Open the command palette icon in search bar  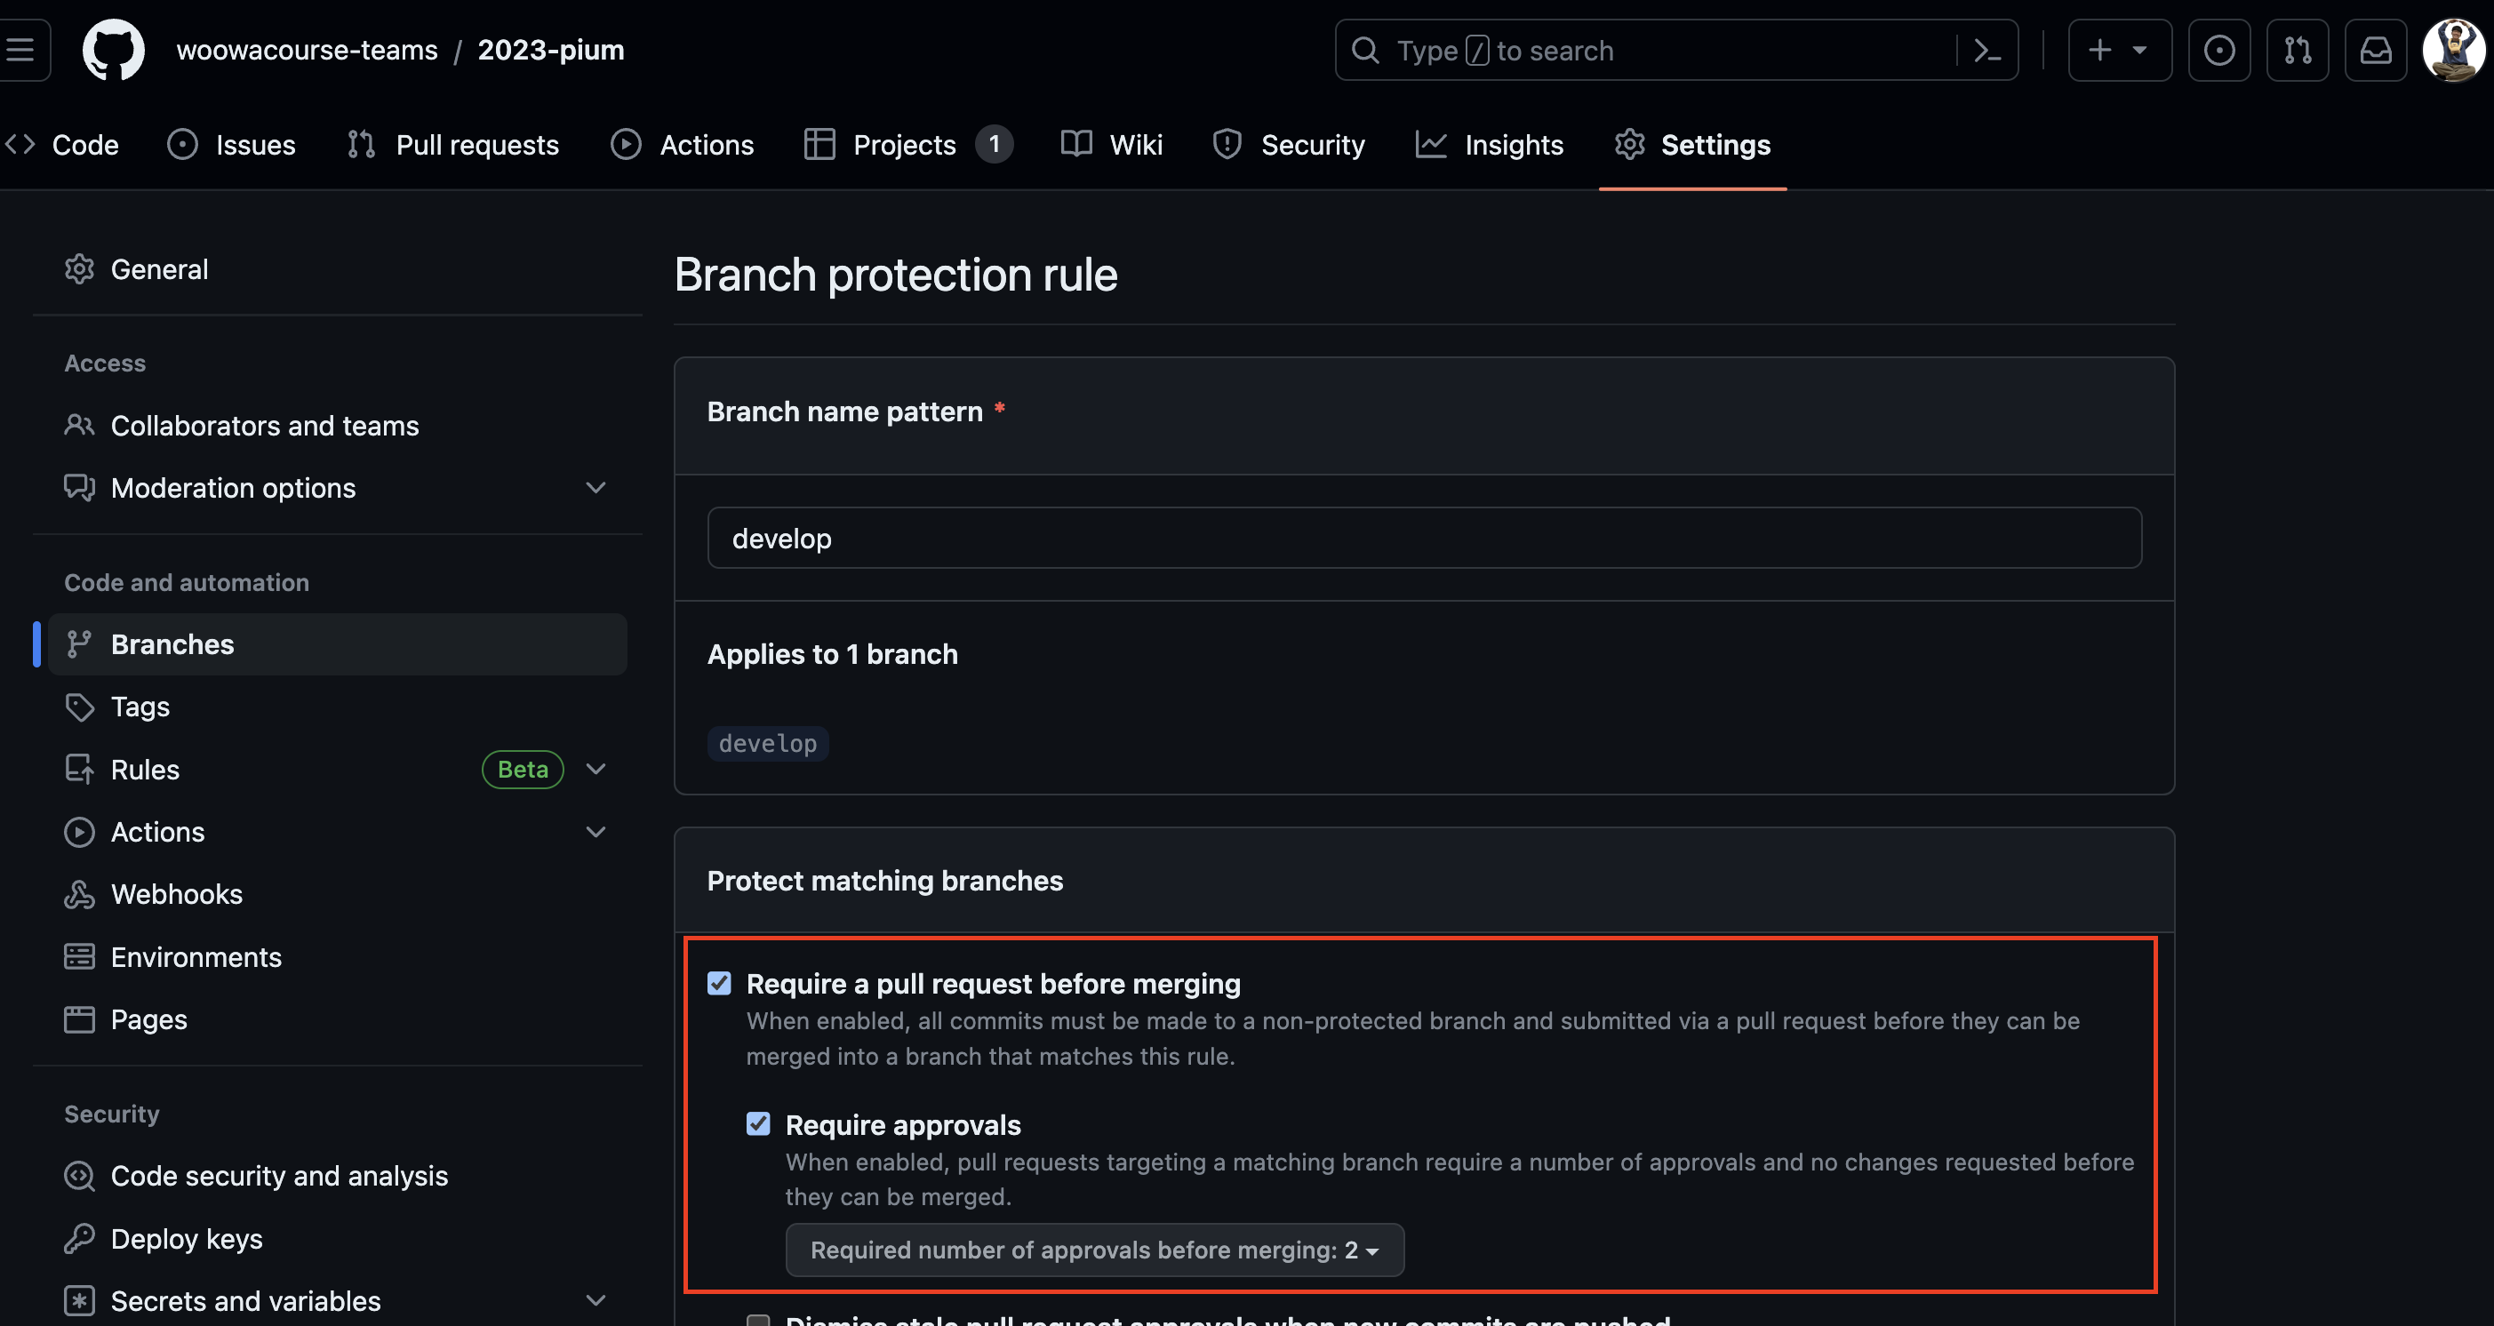(1986, 51)
